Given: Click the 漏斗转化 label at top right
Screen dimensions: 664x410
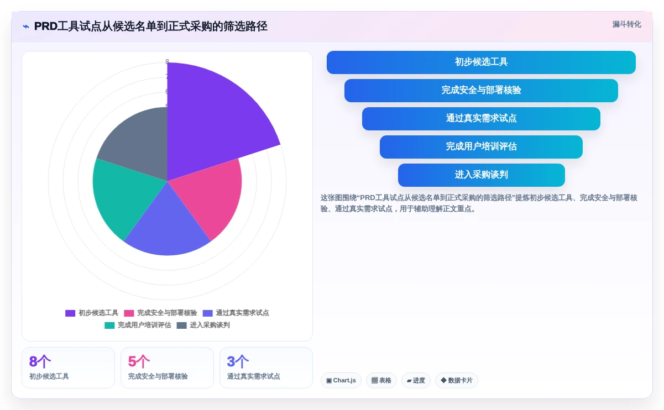Looking at the screenshot, I should click(x=626, y=24).
